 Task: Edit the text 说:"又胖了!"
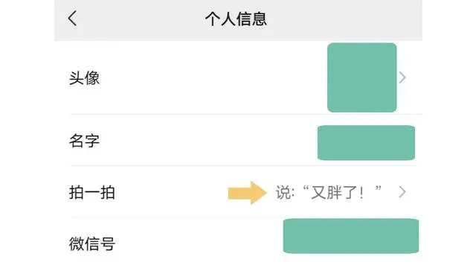pos(329,192)
